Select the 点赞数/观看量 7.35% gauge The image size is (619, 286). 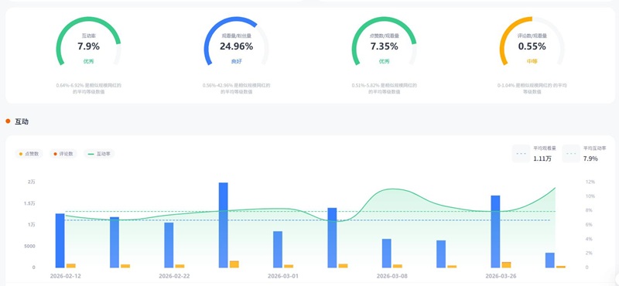coord(384,43)
